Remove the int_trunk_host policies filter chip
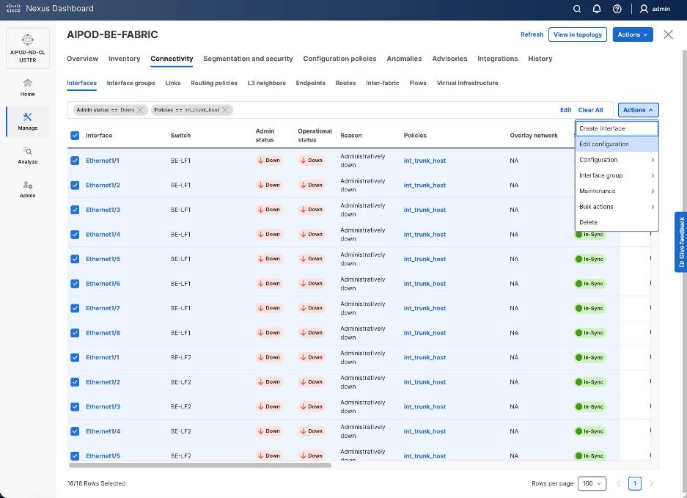The height and width of the screenshot is (498, 687). point(225,110)
